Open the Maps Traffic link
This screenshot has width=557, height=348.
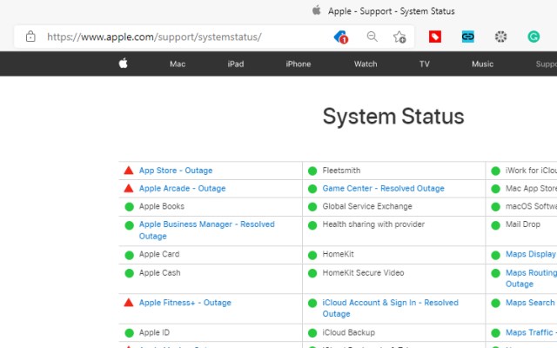(x=531, y=332)
